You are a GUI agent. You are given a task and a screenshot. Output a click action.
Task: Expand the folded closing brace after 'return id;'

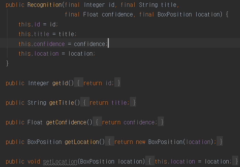(117, 82)
